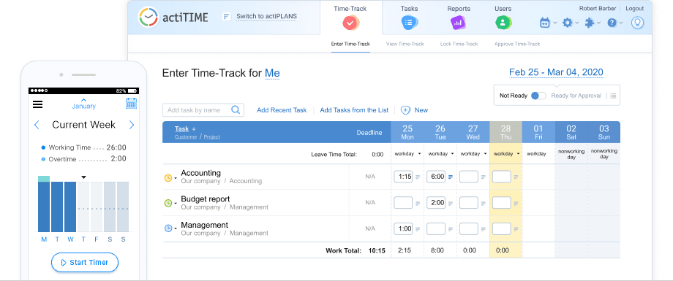Open the calendar icon in top toolbar
Screen dimensions: 673x281
coord(545,23)
